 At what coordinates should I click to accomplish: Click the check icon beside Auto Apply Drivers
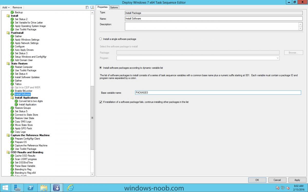click(x=12, y=50)
